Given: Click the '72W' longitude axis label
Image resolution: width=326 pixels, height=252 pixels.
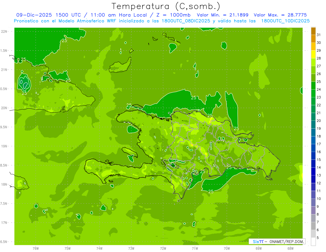Looking at the screenshot, I should tap(163, 248).
